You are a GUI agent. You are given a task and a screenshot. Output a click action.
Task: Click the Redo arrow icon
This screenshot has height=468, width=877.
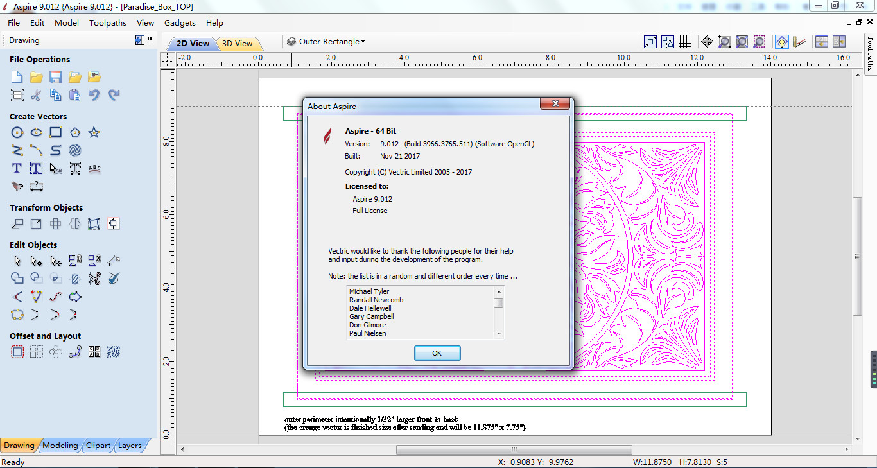pyautogui.click(x=114, y=95)
